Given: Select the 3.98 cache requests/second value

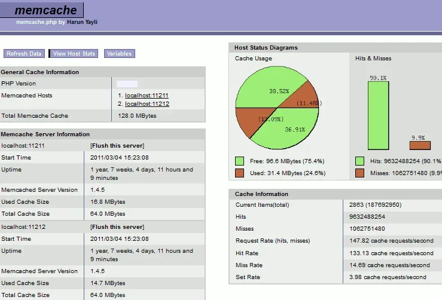Looking at the screenshot, I should click(388, 277).
